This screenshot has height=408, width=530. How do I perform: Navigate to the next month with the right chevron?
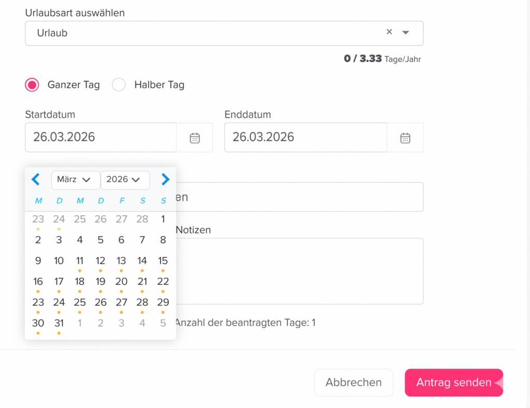165,179
